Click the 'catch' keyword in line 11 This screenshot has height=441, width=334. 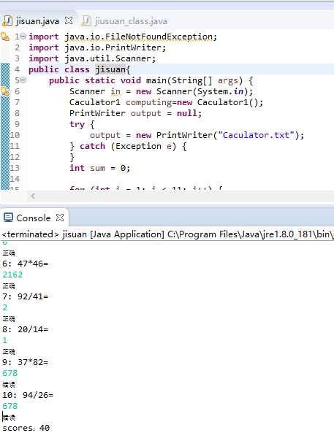(92, 146)
